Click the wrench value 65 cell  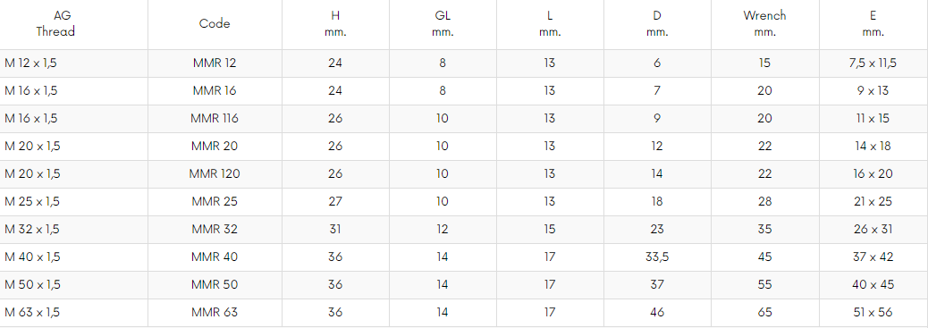point(764,313)
